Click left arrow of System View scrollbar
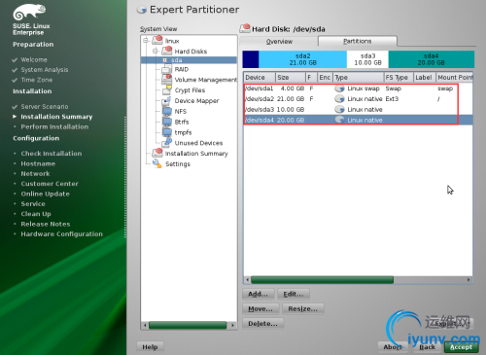 [x=145, y=325]
